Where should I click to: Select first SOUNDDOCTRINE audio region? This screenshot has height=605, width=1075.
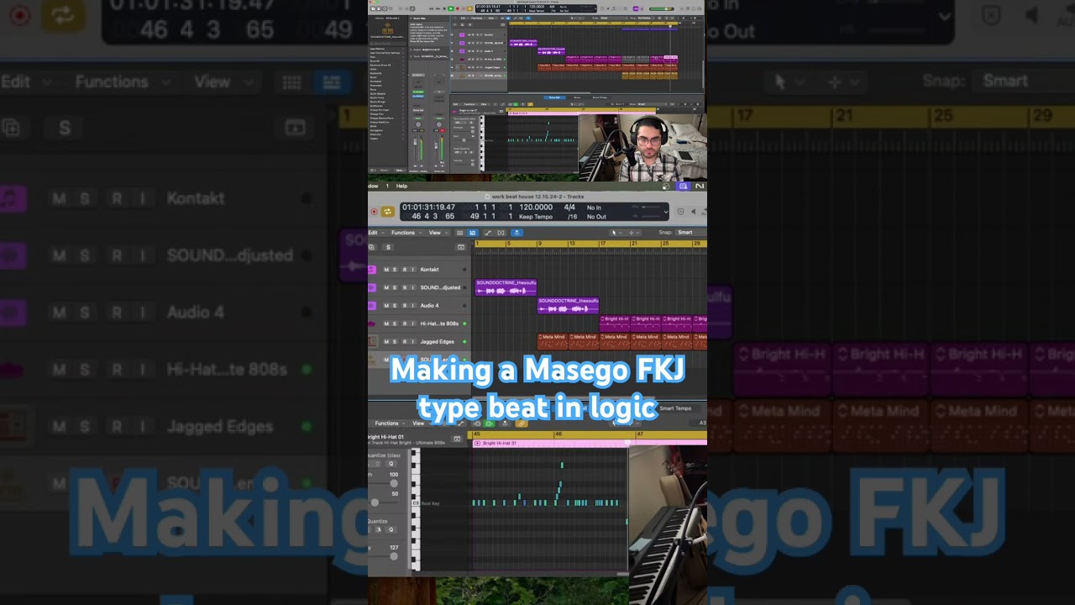coord(506,287)
